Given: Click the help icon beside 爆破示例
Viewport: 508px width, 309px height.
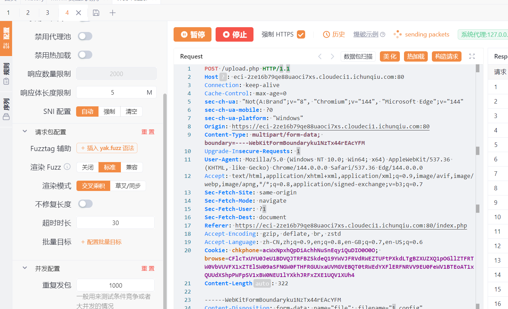Looking at the screenshot, I should point(383,34).
